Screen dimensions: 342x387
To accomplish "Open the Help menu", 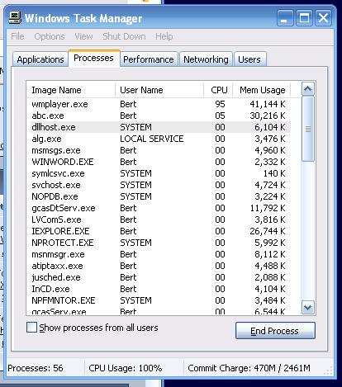I will (x=164, y=36).
